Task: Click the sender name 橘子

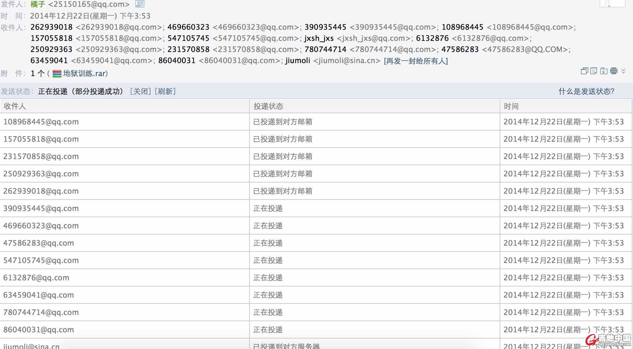Action: coord(38,4)
